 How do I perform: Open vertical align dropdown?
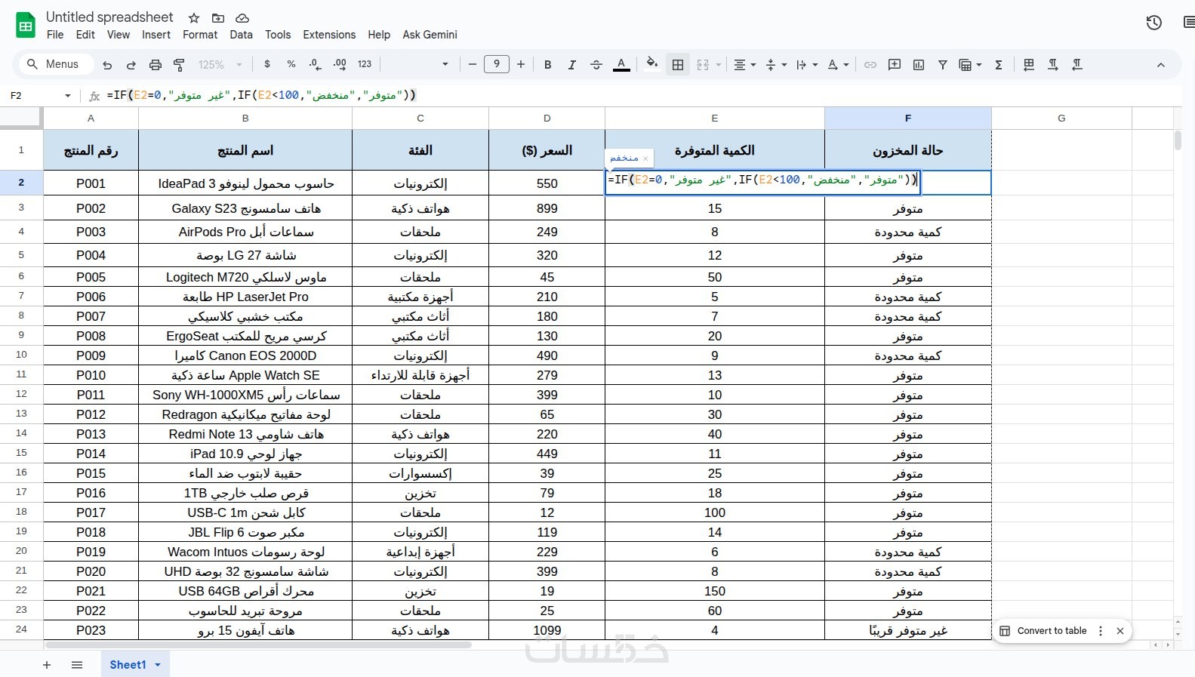pos(776,65)
